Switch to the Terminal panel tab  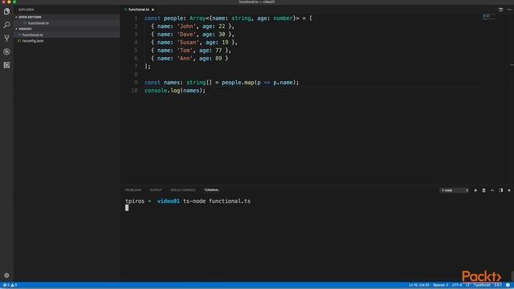pyautogui.click(x=211, y=190)
